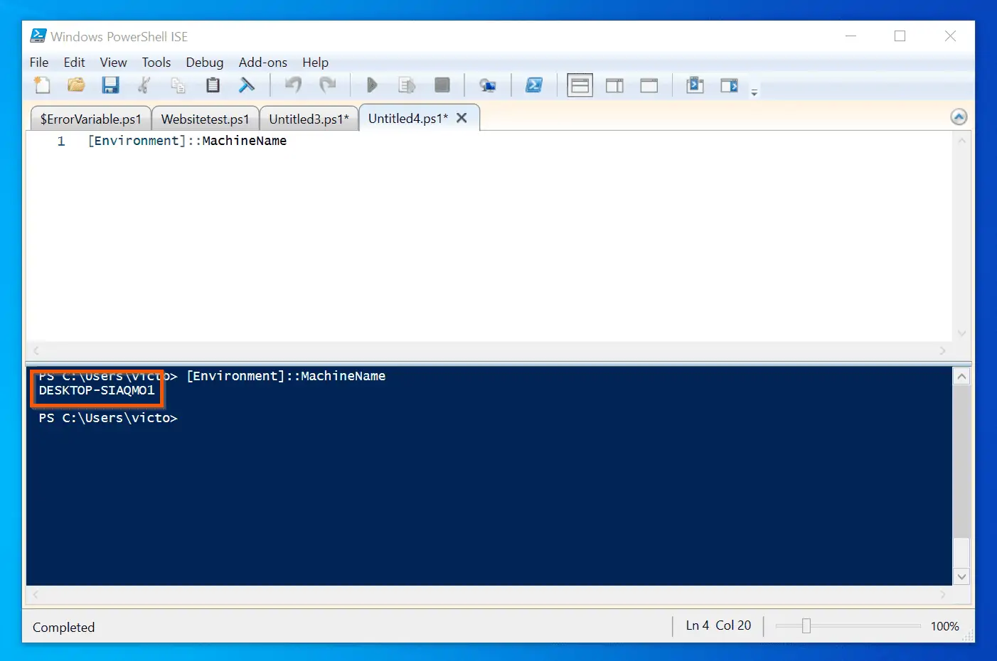Click the Ln 4 Col 20 status indicator
The width and height of the screenshot is (997, 661).
tap(718, 625)
